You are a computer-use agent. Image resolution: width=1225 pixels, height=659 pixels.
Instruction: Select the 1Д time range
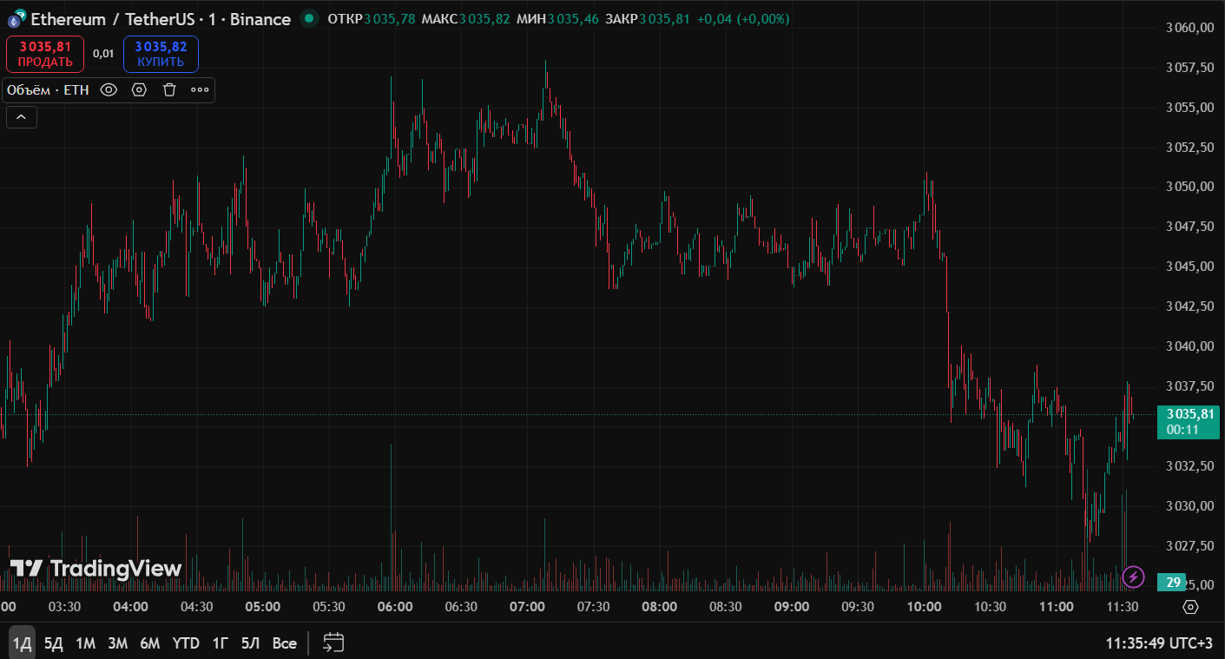(x=23, y=643)
